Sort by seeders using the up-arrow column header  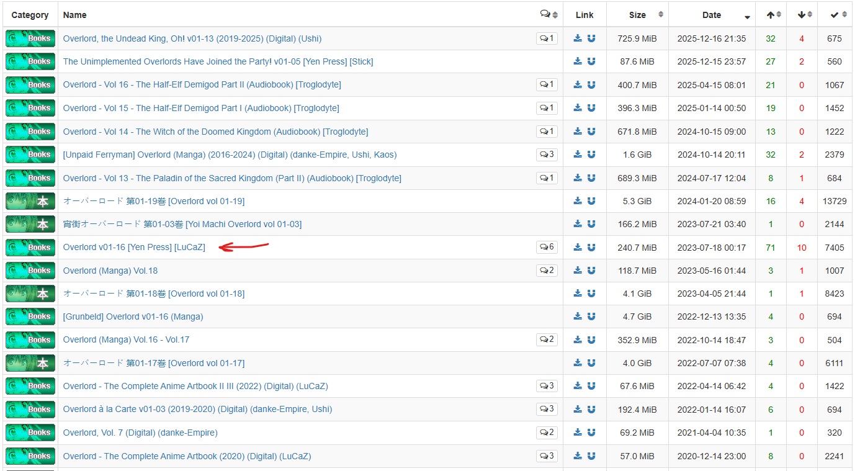click(771, 15)
